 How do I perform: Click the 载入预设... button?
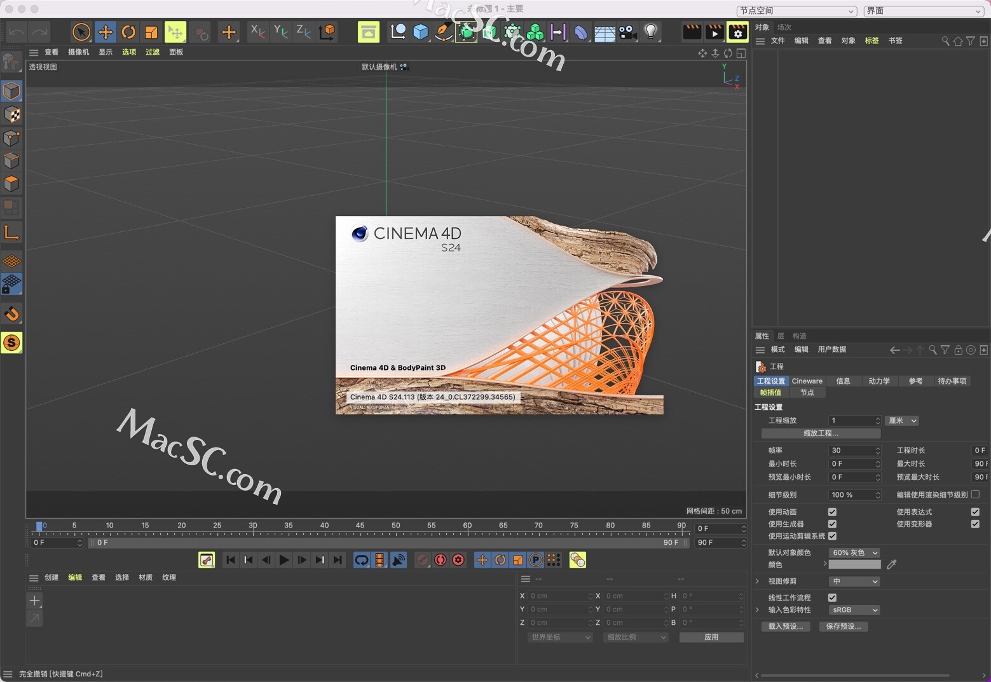[x=785, y=626]
